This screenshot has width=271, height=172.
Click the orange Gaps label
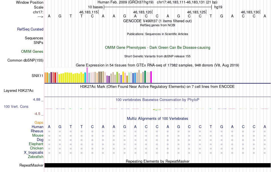pyautogui.click(x=39, y=123)
